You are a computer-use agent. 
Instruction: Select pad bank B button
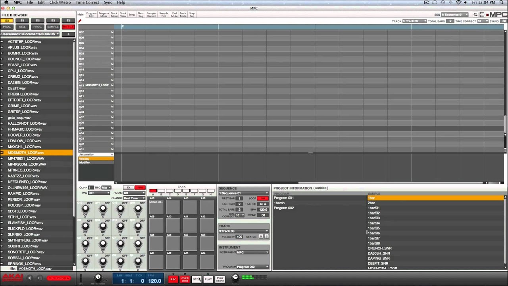click(x=161, y=191)
